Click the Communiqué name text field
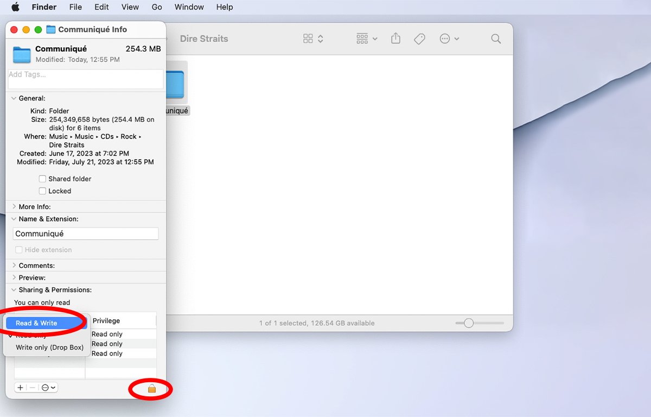The width and height of the screenshot is (651, 417). [85, 233]
